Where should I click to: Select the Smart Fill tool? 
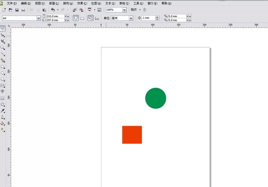pos(3,60)
